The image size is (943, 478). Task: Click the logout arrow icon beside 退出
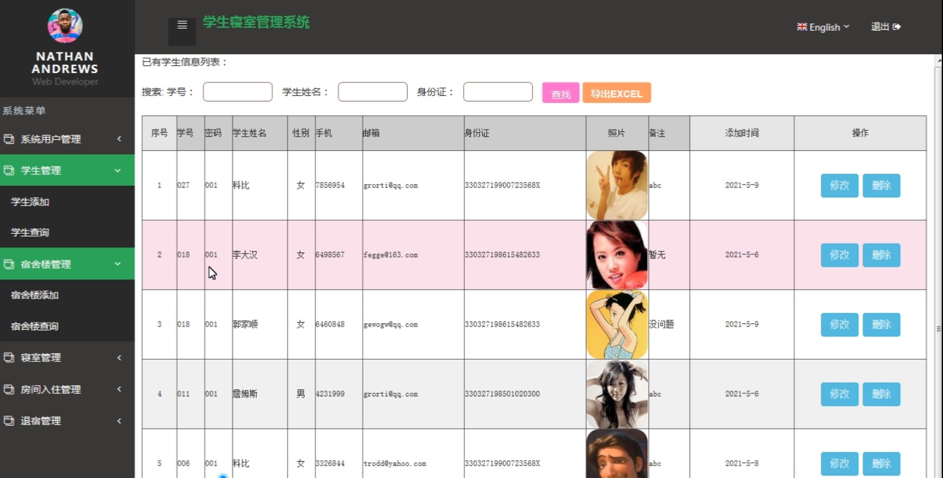[897, 27]
